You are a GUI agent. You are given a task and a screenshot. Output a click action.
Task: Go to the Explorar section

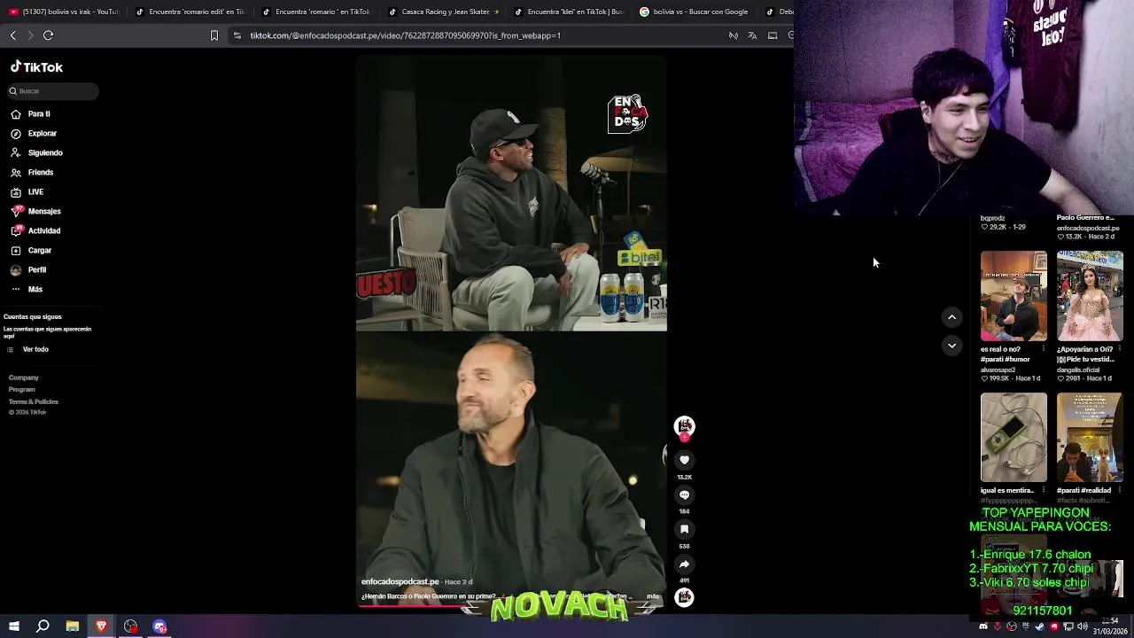(x=42, y=134)
